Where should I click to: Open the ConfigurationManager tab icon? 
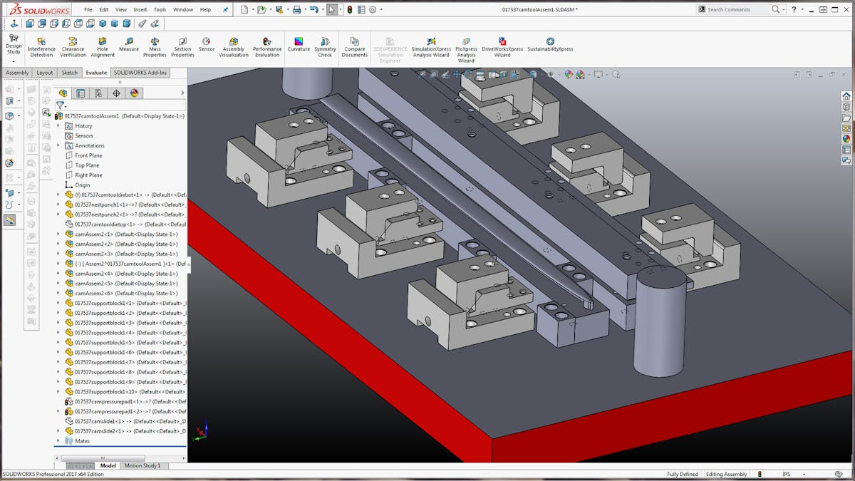pos(98,93)
